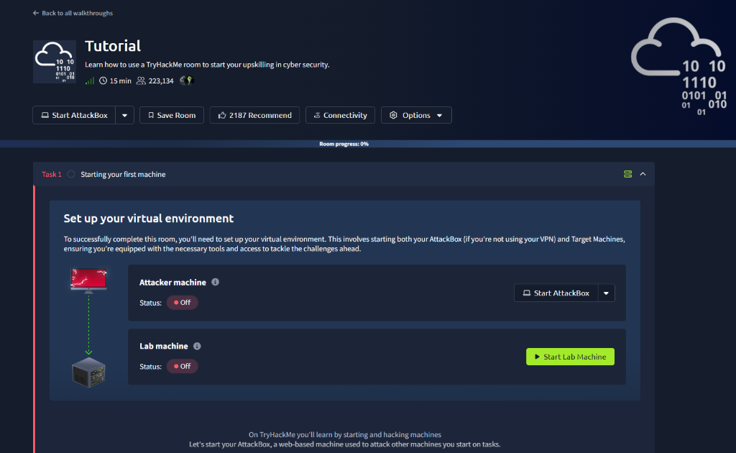
Task: Open dropdown arrow beside top Start AttackBox
Action: point(125,115)
